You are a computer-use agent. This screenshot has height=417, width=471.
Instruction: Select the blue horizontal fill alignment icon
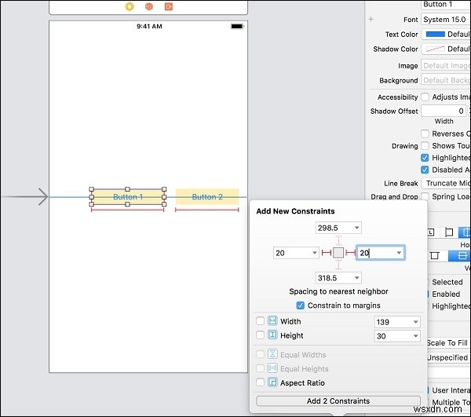click(465, 232)
